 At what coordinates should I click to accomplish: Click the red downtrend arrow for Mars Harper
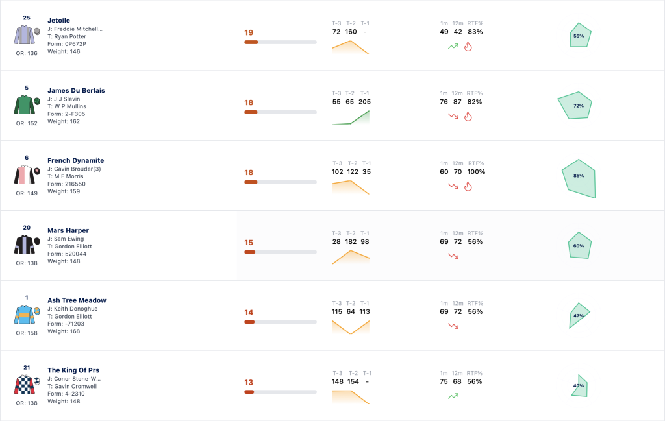(453, 256)
